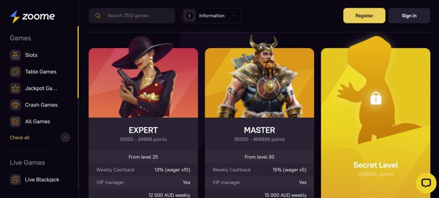This screenshot has width=439, height=198.
Task: Select the Table Games dice icon
Action: pyautogui.click(x=15, y=72)
